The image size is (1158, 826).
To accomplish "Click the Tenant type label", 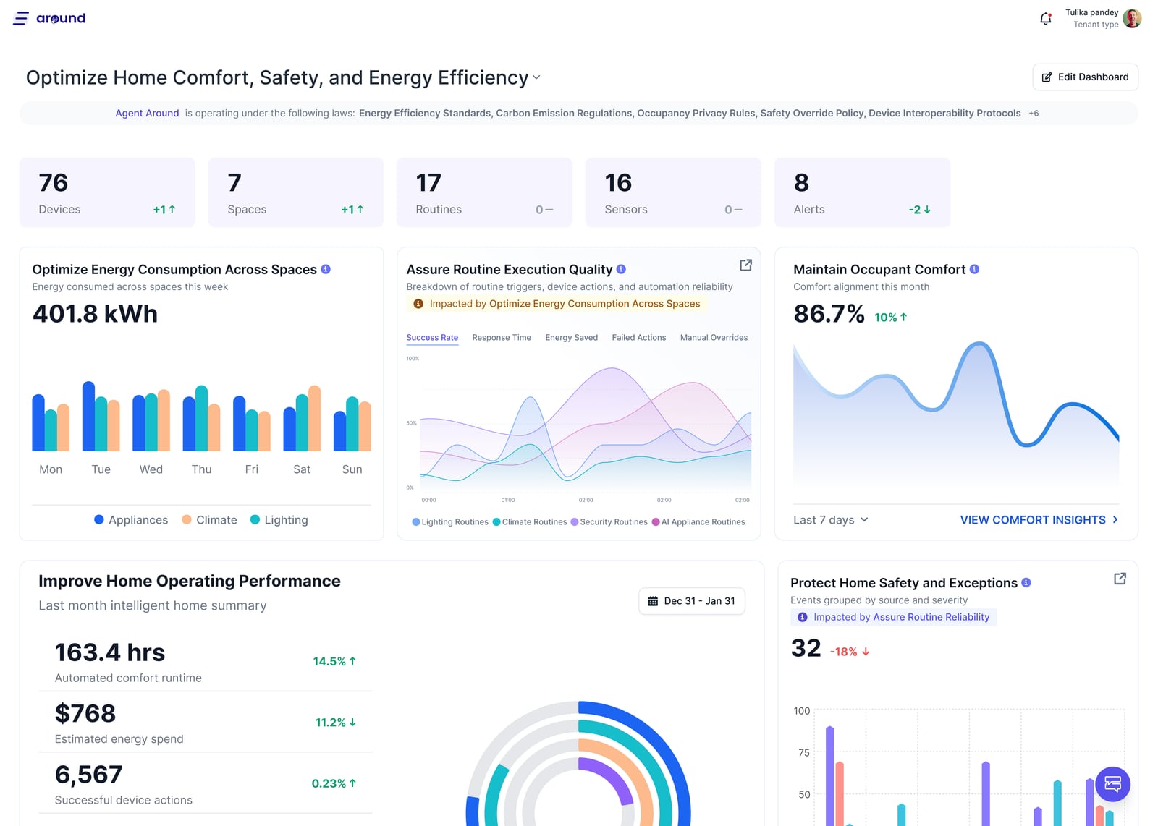I will (x=1096, y=25).
